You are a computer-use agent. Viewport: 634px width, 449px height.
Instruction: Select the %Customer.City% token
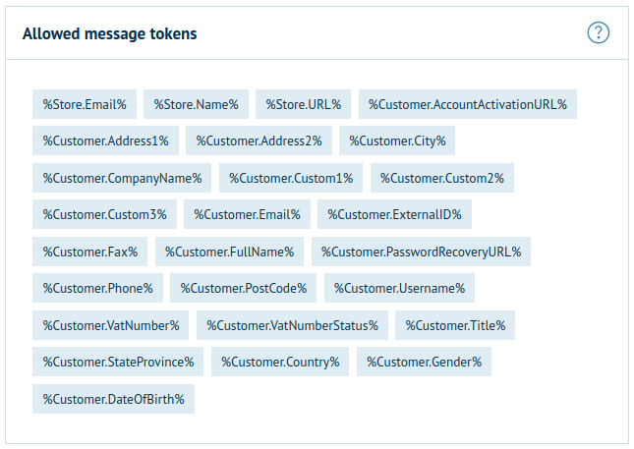(397, 140)
